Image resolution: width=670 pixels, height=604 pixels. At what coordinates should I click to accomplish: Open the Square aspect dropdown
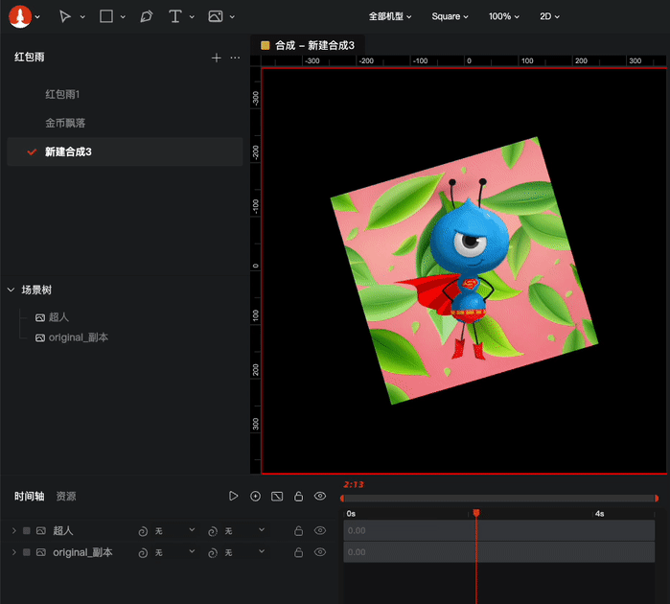450,16
